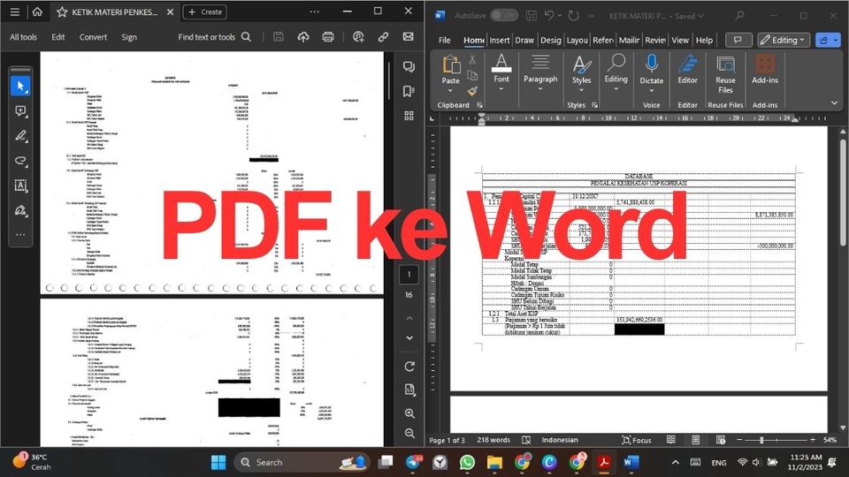The height and width of the screenshot is (477, 849).
Task: Select Add comment tool in Acrobat
Action: pyautogui.click(x=20, y=111)
